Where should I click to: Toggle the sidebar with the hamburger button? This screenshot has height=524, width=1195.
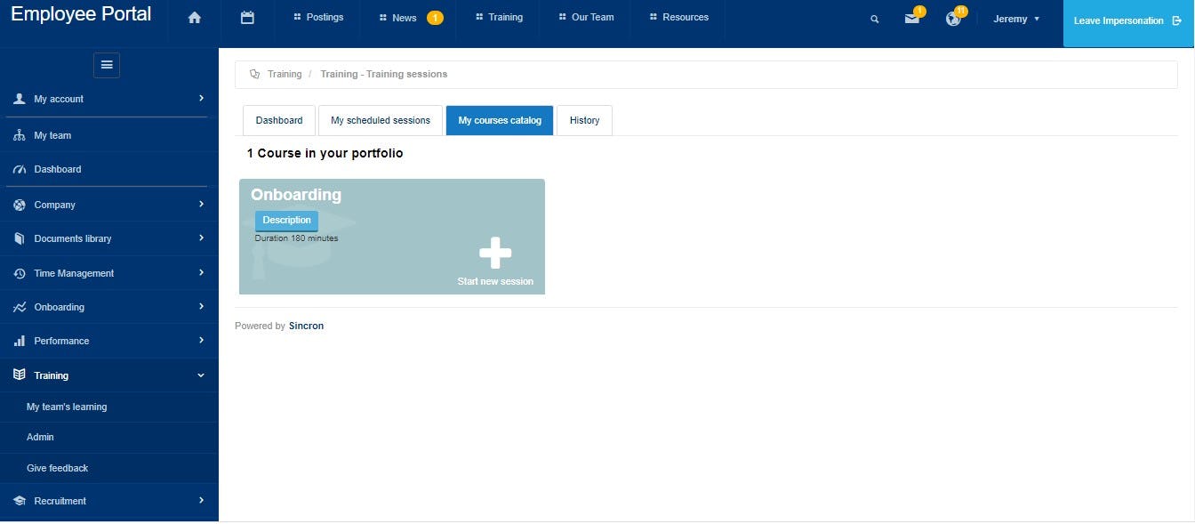[106, 64]
